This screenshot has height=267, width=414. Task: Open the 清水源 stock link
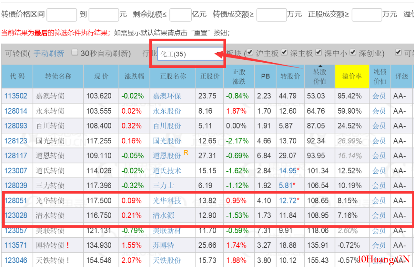point(163,215)
